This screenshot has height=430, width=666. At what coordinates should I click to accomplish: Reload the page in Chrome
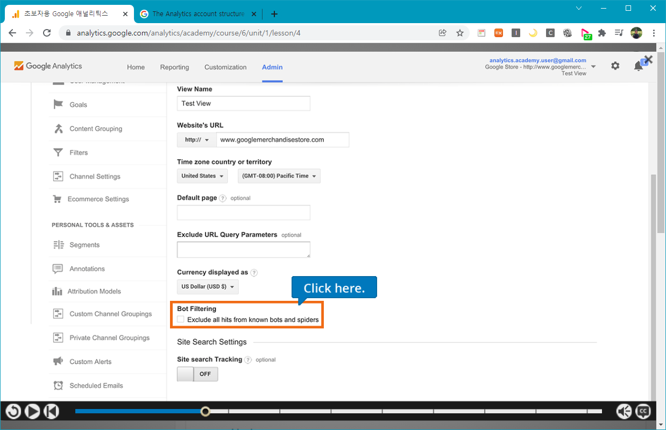(x=47, y=33)
